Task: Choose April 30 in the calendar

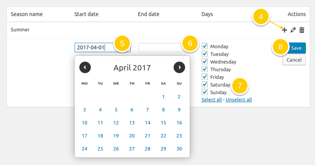Action: (179, 149)
